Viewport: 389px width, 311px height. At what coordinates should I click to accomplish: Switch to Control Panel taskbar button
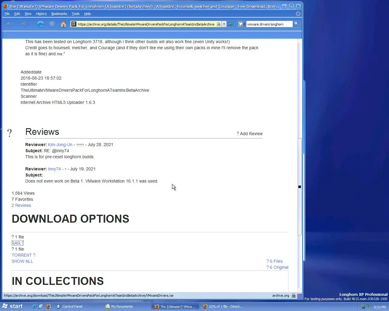coord(78,306)
